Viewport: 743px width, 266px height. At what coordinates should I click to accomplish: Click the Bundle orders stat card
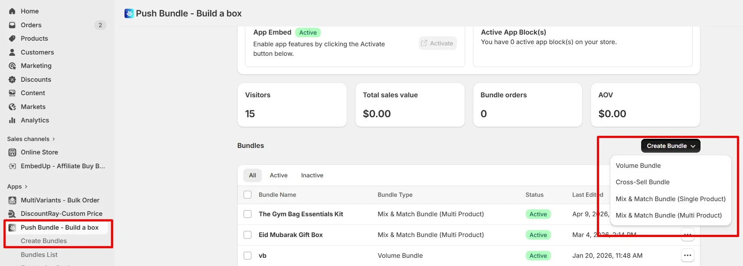[x=528, y=105]
